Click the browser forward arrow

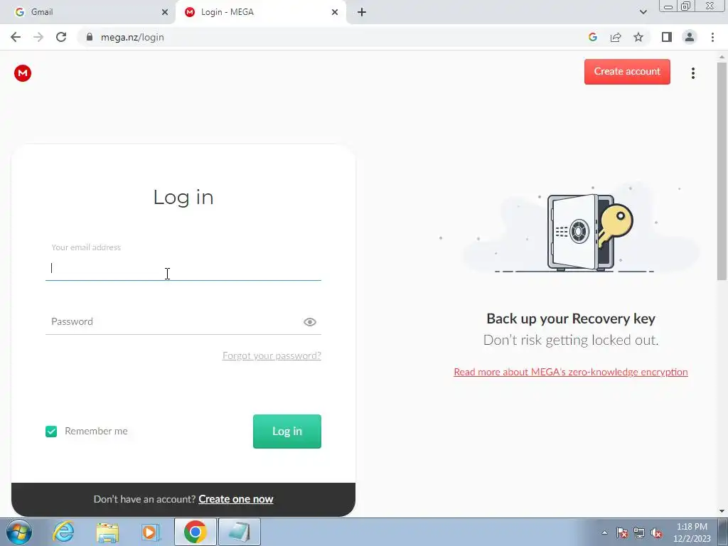click(38, 37)
